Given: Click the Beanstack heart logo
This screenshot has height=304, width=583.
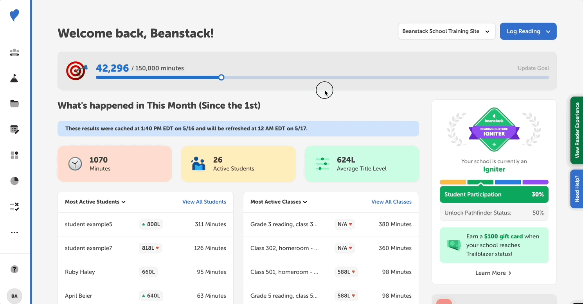Looking at the screenshot, I should click(14, 16).
